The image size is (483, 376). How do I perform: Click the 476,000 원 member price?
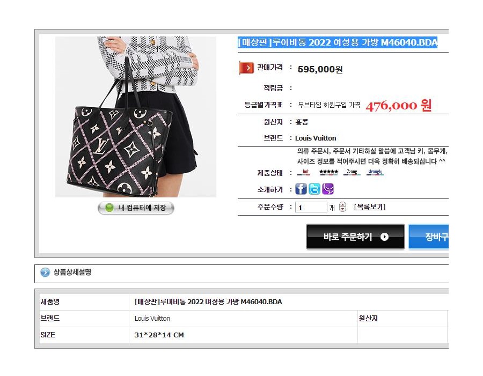(x=399, y=105)
